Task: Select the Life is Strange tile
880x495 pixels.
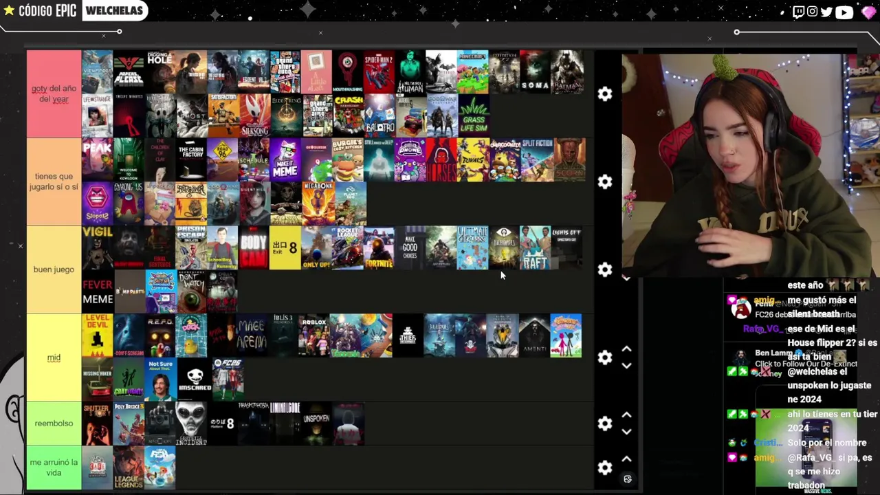Action: click(x=97, y=115)
